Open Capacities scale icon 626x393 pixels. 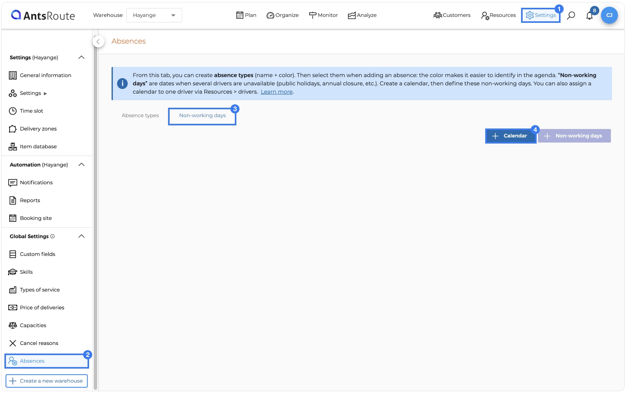point(12,325)
